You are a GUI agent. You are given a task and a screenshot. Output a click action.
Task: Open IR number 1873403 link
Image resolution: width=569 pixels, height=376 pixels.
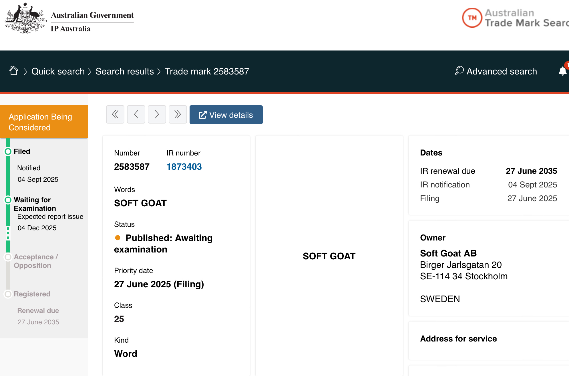coord(184,167)
